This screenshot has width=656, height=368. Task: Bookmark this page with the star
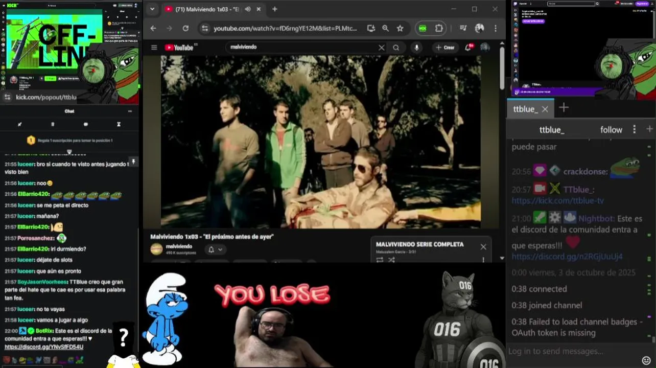point(400,29)
